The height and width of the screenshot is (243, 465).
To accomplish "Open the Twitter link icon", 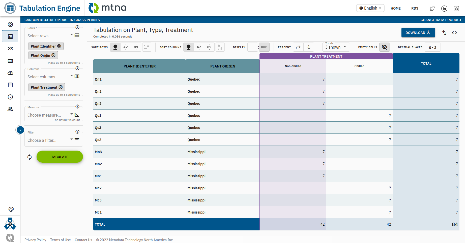I will coord(432,9).
